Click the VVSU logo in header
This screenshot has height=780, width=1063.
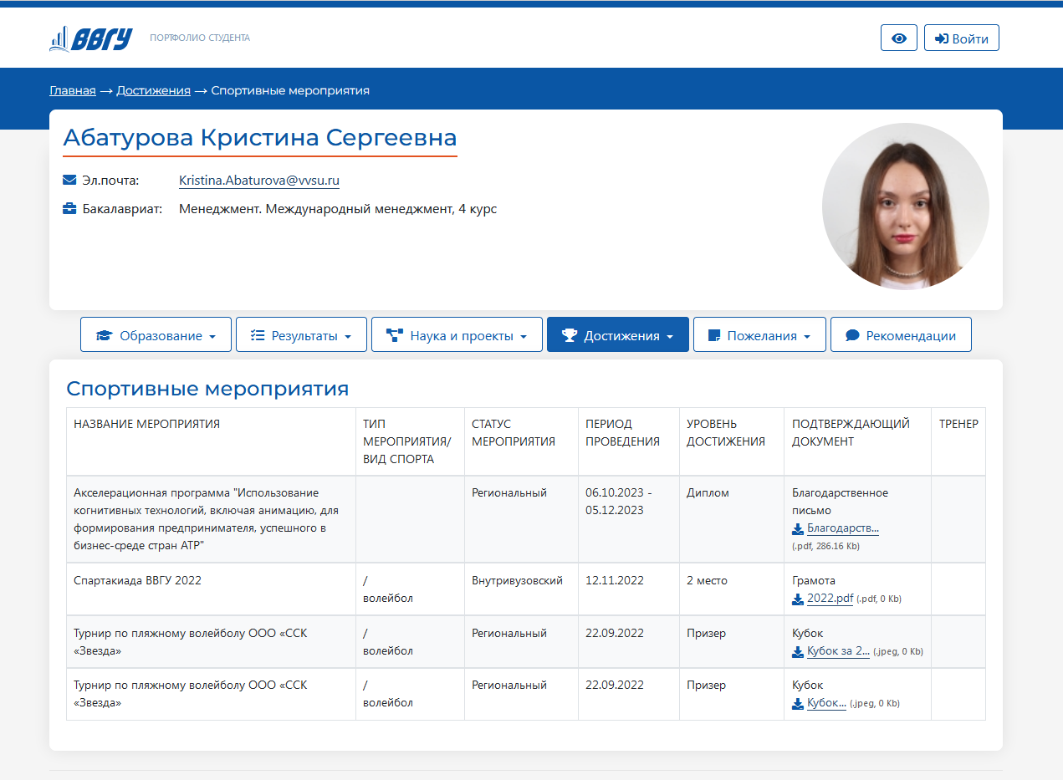click(x=91, y=38)
